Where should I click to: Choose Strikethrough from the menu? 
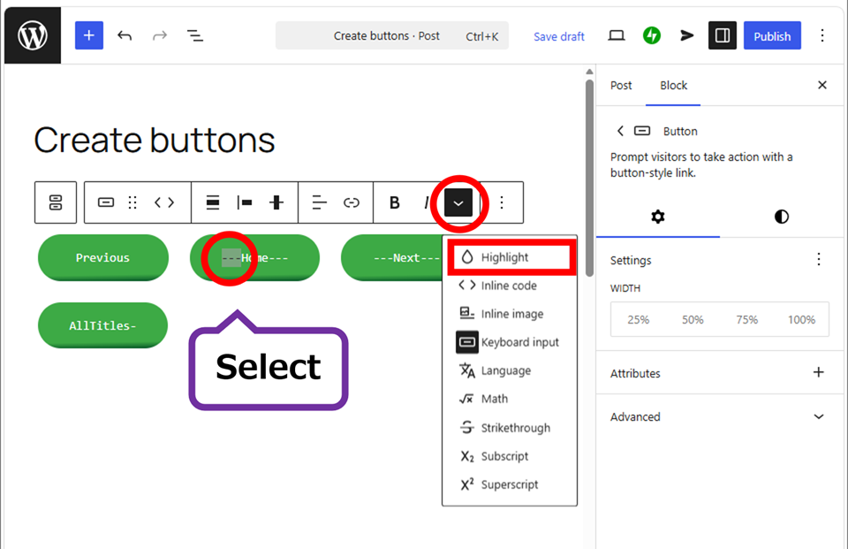click(510, 428)
